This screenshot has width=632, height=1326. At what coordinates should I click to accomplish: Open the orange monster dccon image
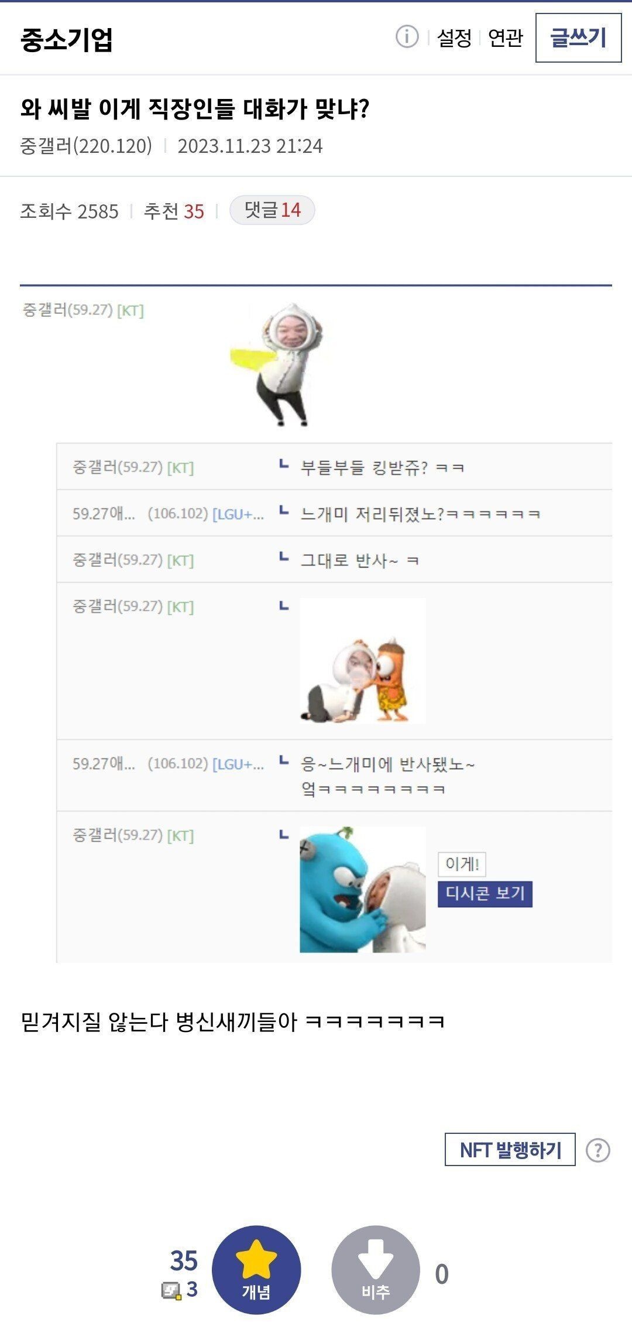[x=362, y=661]
